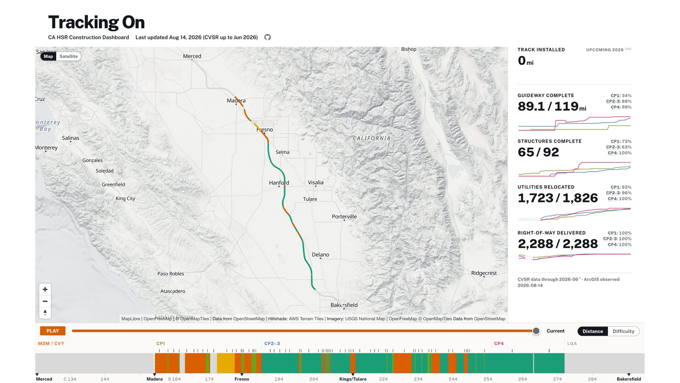Image resolution: width=680 pixels, height=383 pixels.
Task: Switch timeline to Difficulty mode
Action: click(x=623, y=331)
